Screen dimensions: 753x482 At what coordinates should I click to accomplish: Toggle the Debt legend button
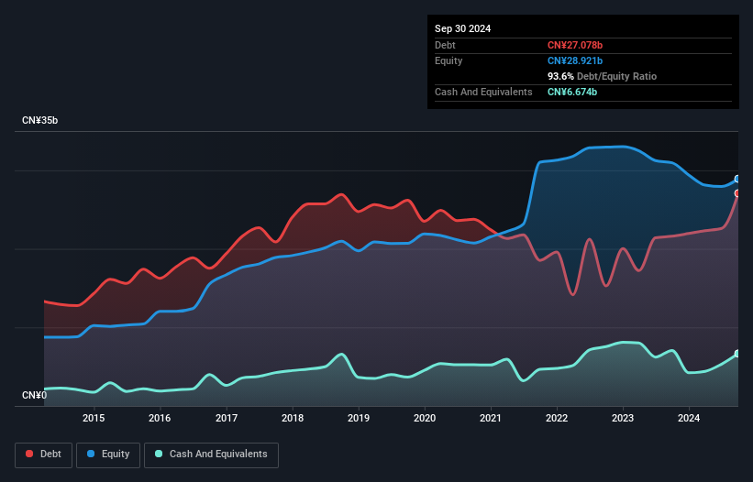coord(44,455)
